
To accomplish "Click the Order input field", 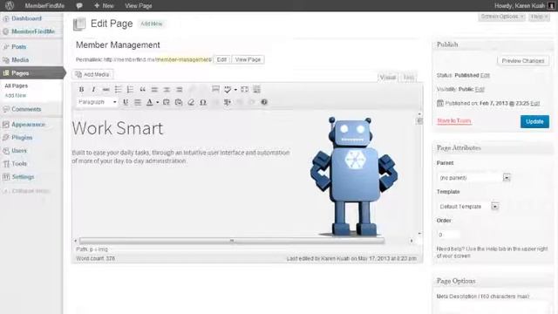I will 448,235.
